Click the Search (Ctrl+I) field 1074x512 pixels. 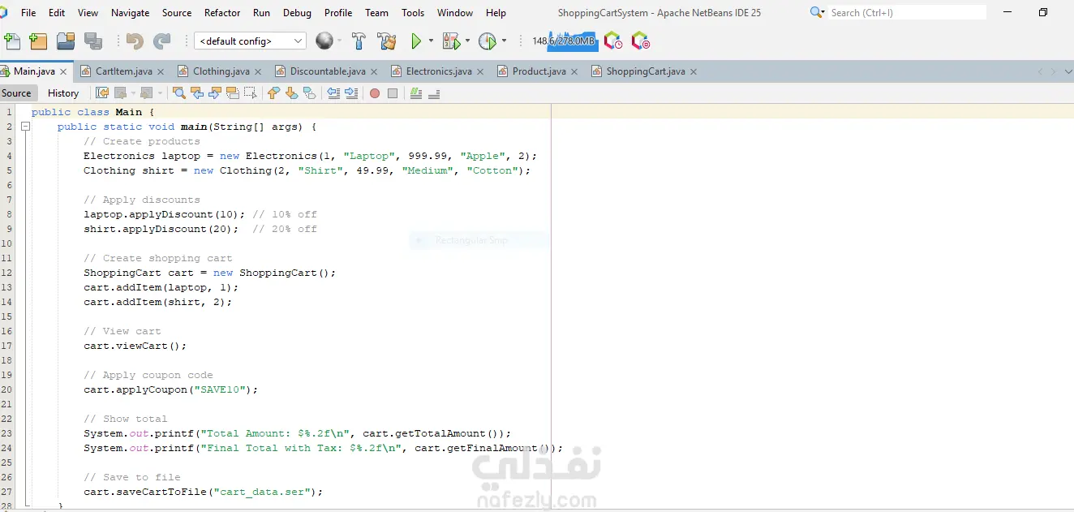tap(907, 12)
